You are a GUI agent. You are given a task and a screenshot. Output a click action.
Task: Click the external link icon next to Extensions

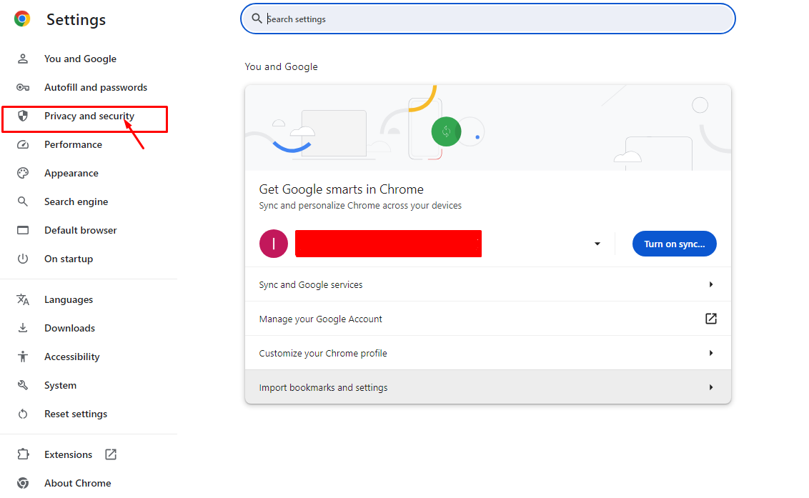coord(111,454)
